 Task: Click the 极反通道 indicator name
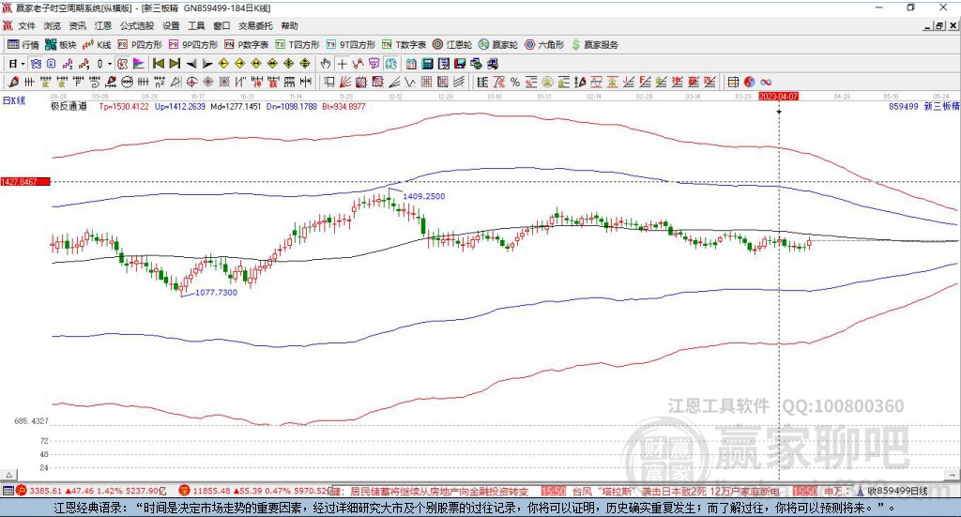[69, 107]
